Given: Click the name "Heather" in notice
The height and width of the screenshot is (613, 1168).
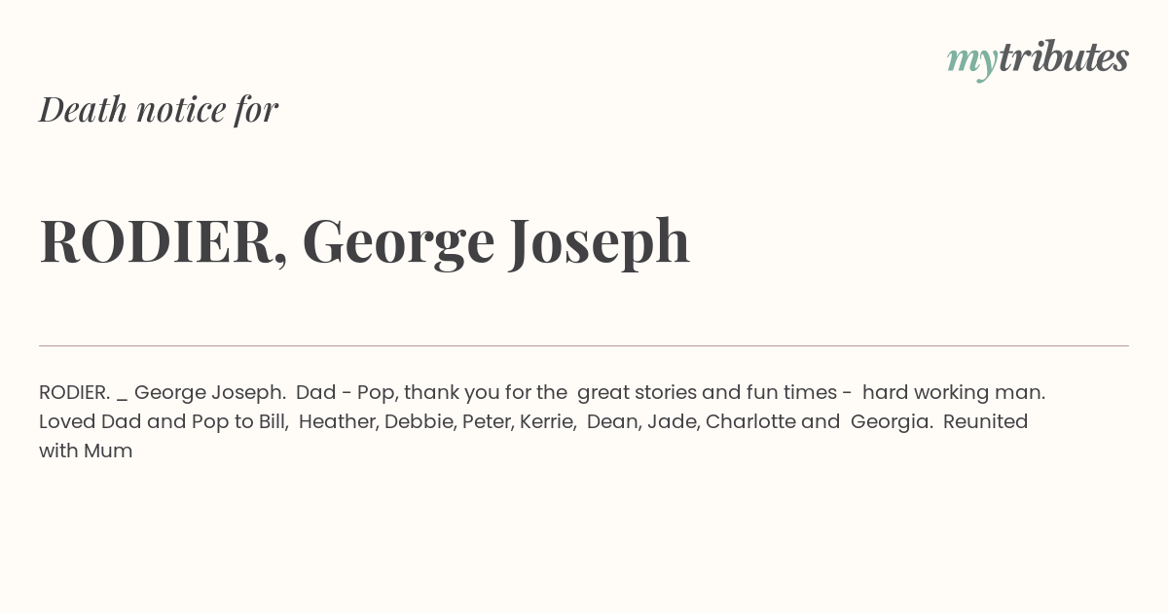Looking at the screenshot, I should pyautogui.click(x=339, y=422).
